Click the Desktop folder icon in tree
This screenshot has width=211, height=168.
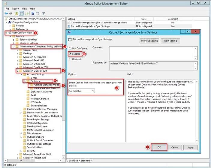tap(21, 53)
